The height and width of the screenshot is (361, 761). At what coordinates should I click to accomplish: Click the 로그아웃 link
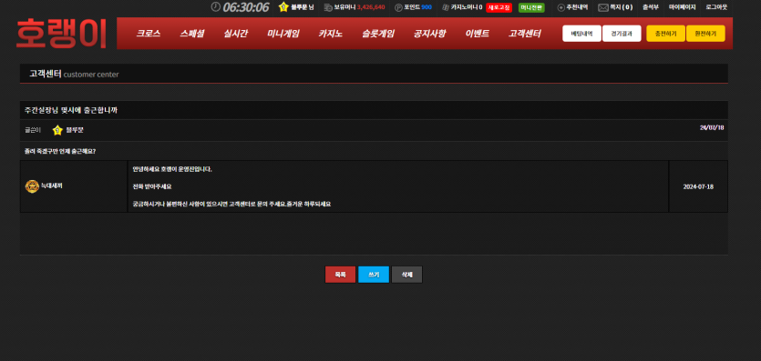(x=717, y=7)
